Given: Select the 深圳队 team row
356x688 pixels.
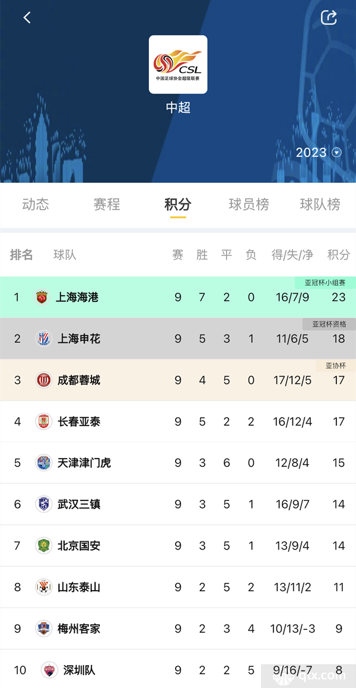Looking at the screenshot, I should pyautogui.click(x=178, y=670).
